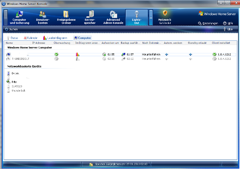The height and width of the screenshot is (169, 240).
Task: Toggle Autom. wecken plus in first row
Action: [x=167, y=54]
